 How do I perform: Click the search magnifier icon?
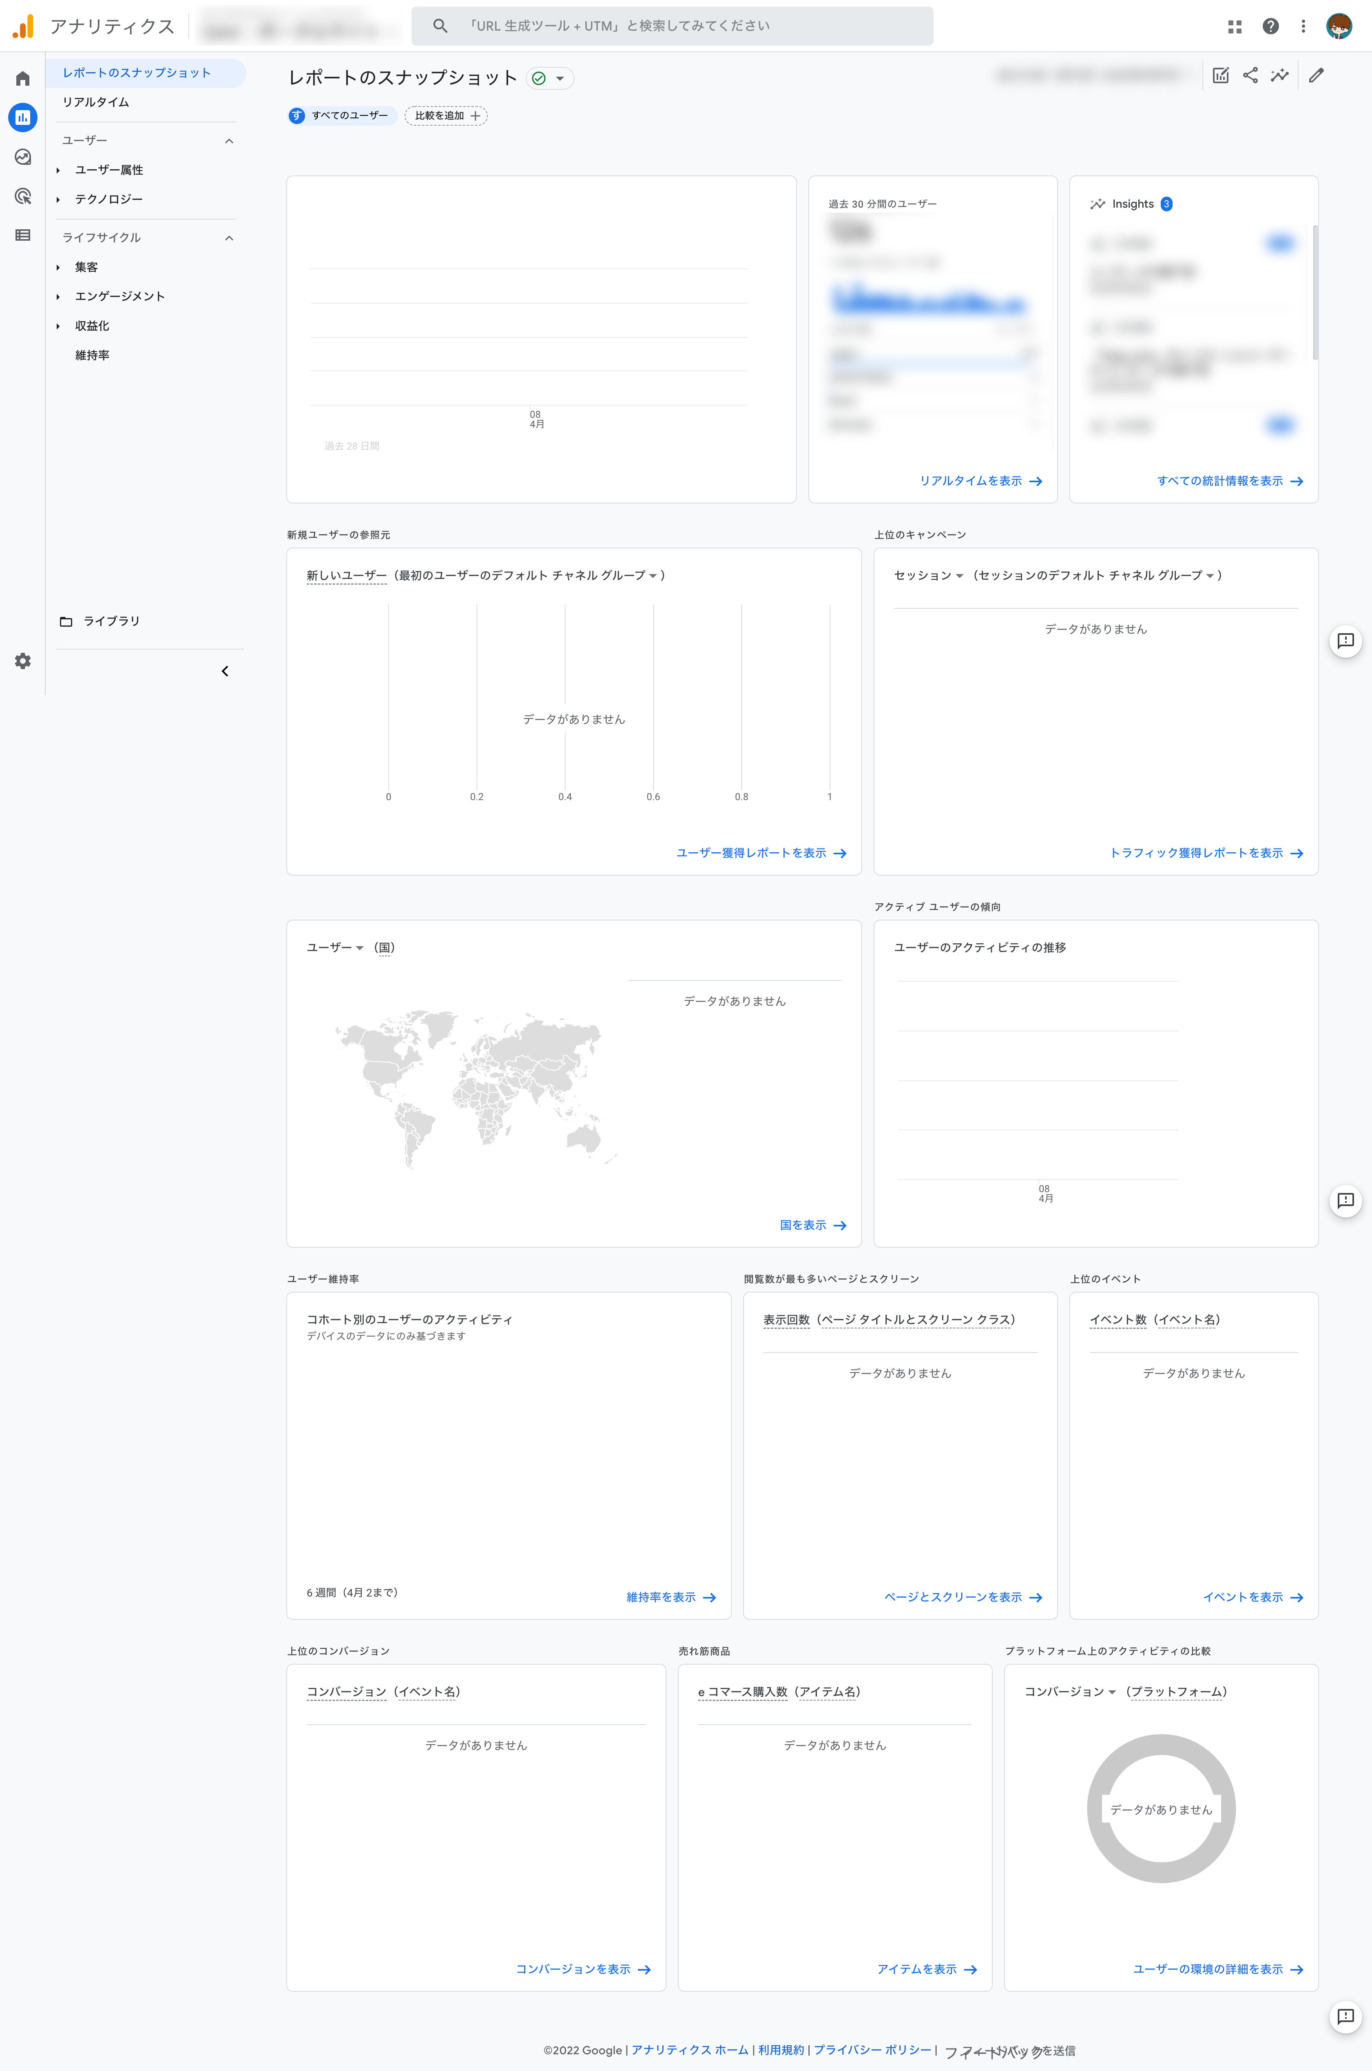point(440,26)
